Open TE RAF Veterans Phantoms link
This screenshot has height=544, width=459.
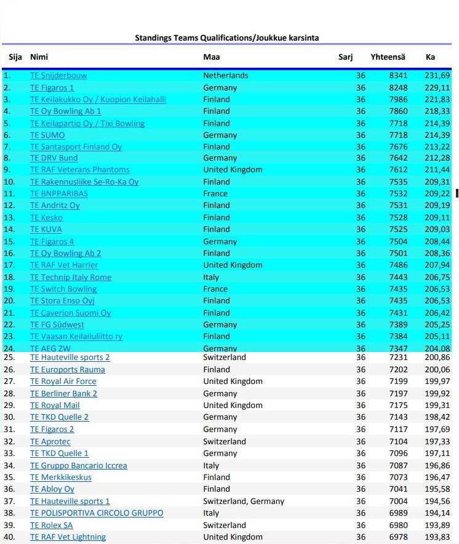[x=80, y=170]
